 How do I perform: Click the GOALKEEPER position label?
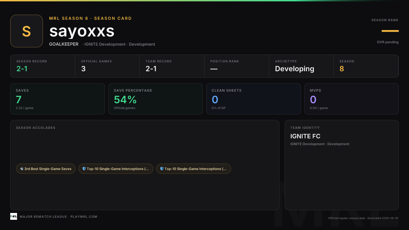point(64,44)
